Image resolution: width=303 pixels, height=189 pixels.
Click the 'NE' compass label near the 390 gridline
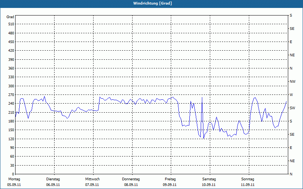tap(292, 55)
